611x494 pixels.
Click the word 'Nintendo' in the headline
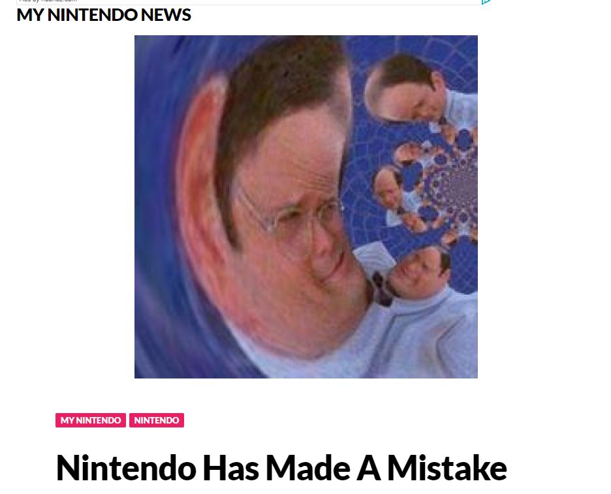click(x=126, y=467)
